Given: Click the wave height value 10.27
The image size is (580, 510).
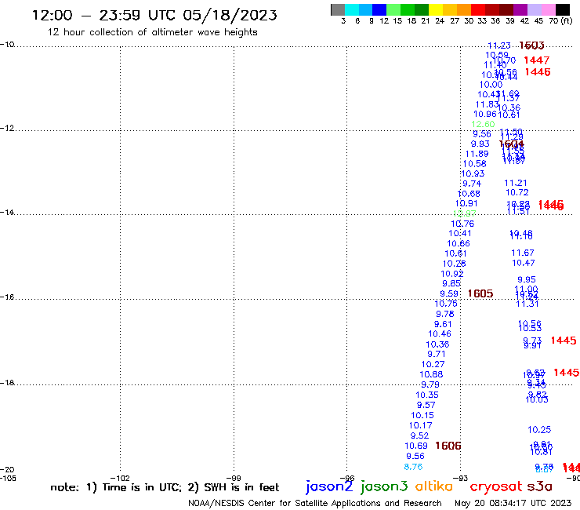Looking at the screenshot, I should [x=433, y=364].
